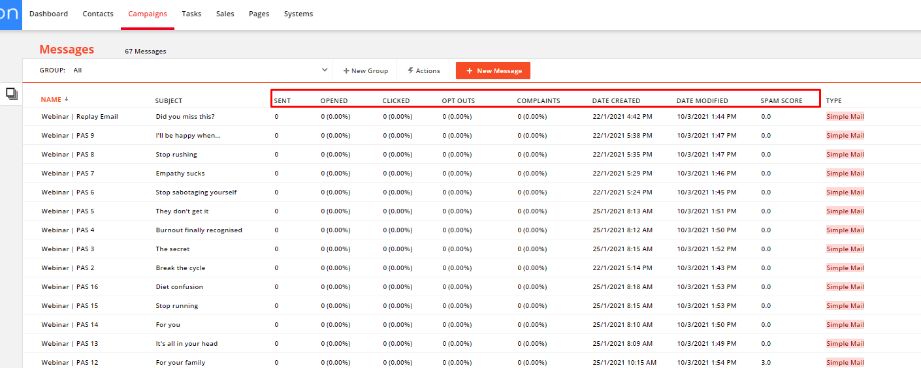Click date created '22/1/2021 4:42 PM'

pyautogui.click(x=622, y=117)
